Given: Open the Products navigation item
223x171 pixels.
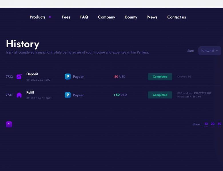Looking at the screenshot, I should coord(37,17).
